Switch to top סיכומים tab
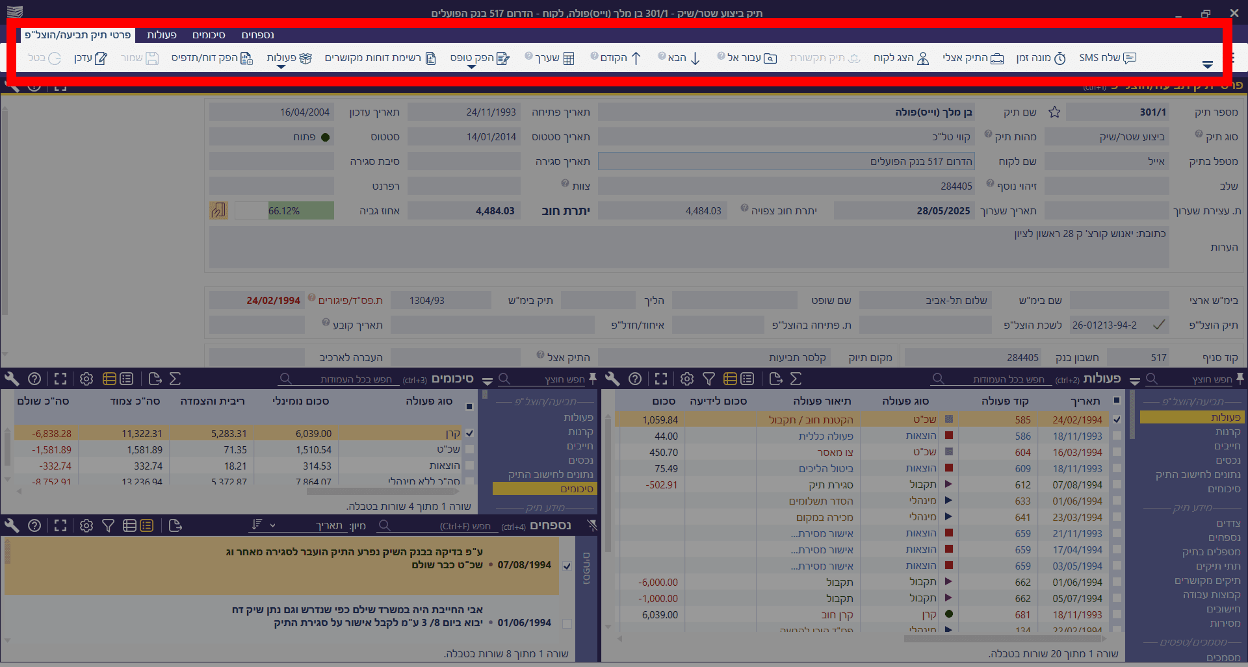Image resolution: width=1248 pixels, height=667 pixels. 209,35
